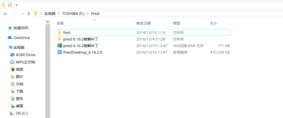Viewport: 283px width, 118px height.
Task: Click TOSHIBA (F:) in the address bar
Action: (73, 14)
